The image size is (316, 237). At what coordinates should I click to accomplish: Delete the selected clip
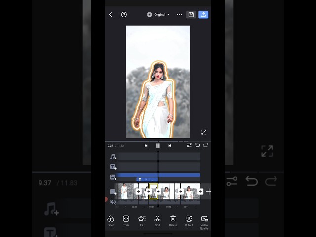[x=173, y=221]
